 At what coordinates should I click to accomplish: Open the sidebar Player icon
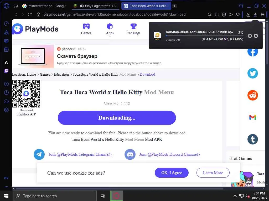point(6,84)
